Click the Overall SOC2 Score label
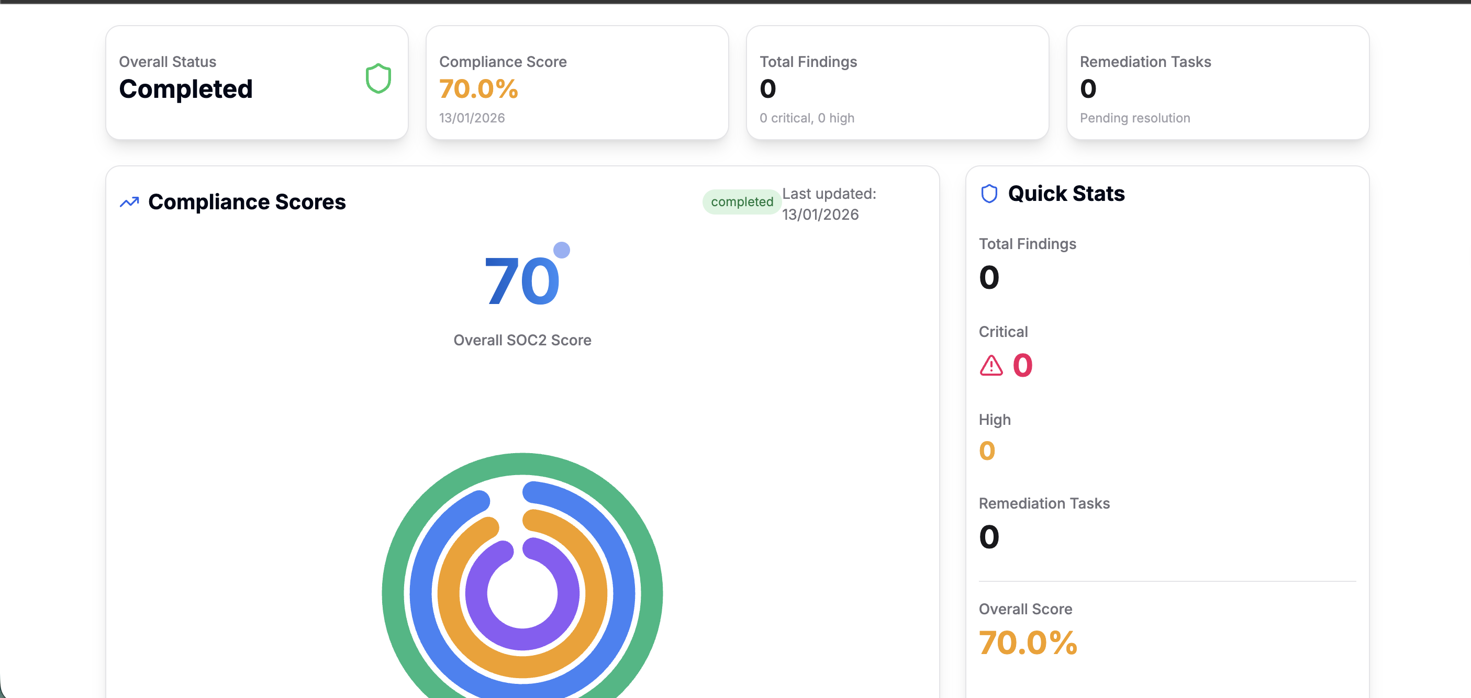 tap(522, 340)
